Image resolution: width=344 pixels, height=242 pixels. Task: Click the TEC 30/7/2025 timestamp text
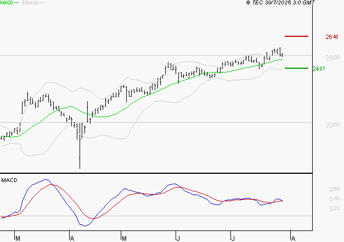[x=280, y=3]
